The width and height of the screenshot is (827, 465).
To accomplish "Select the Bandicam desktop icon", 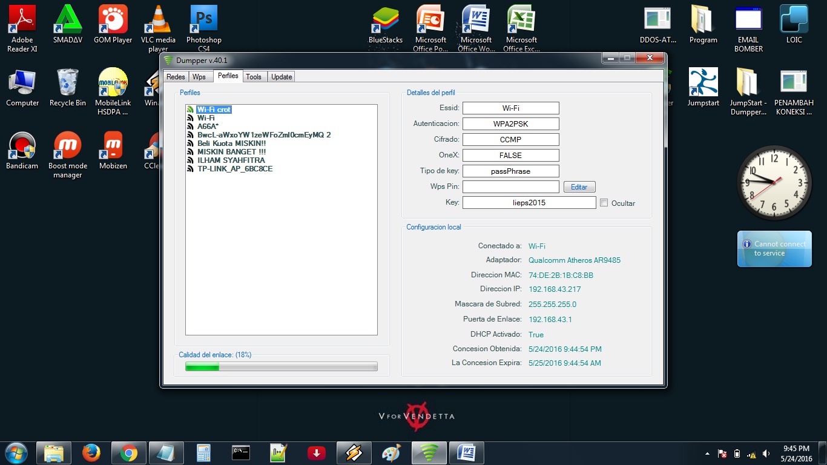I will coord(22,150).
